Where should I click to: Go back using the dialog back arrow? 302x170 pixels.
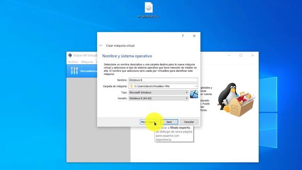click(101, 45)
